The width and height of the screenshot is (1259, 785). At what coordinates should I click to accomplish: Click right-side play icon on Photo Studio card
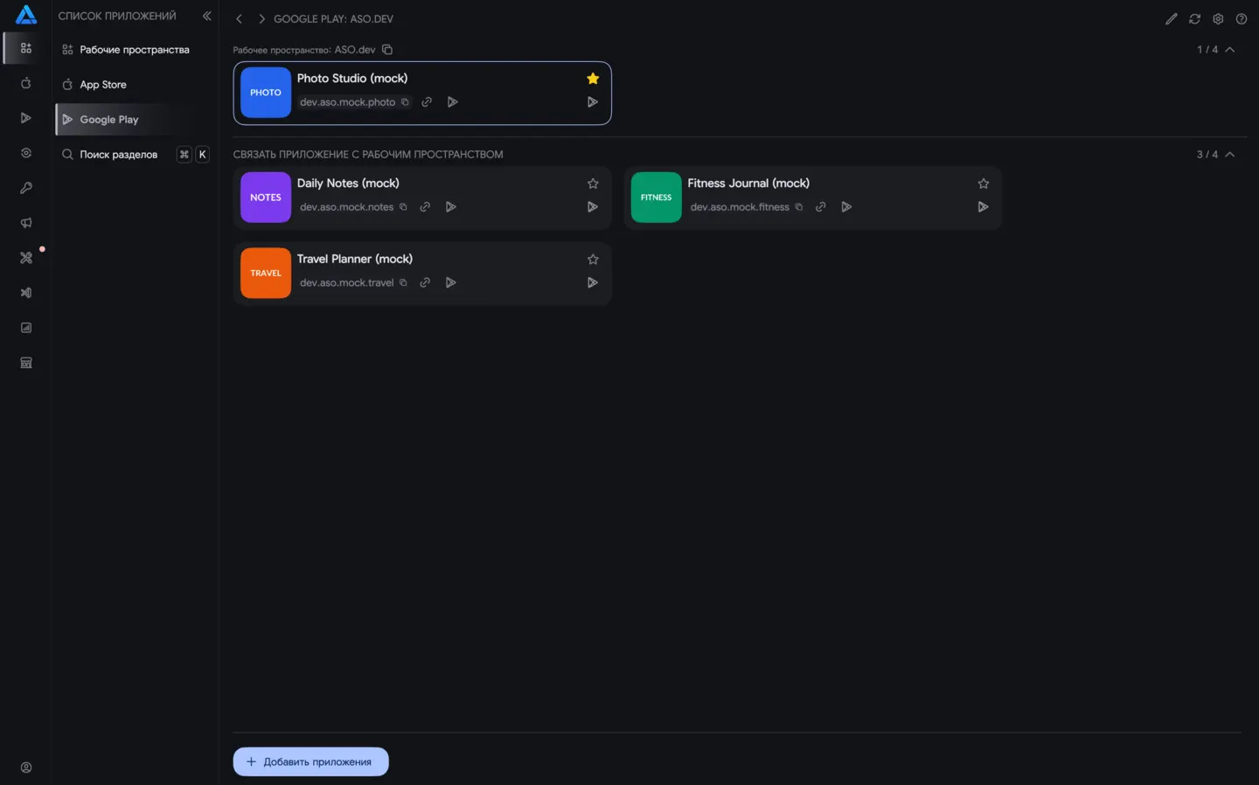pos(592,102)
